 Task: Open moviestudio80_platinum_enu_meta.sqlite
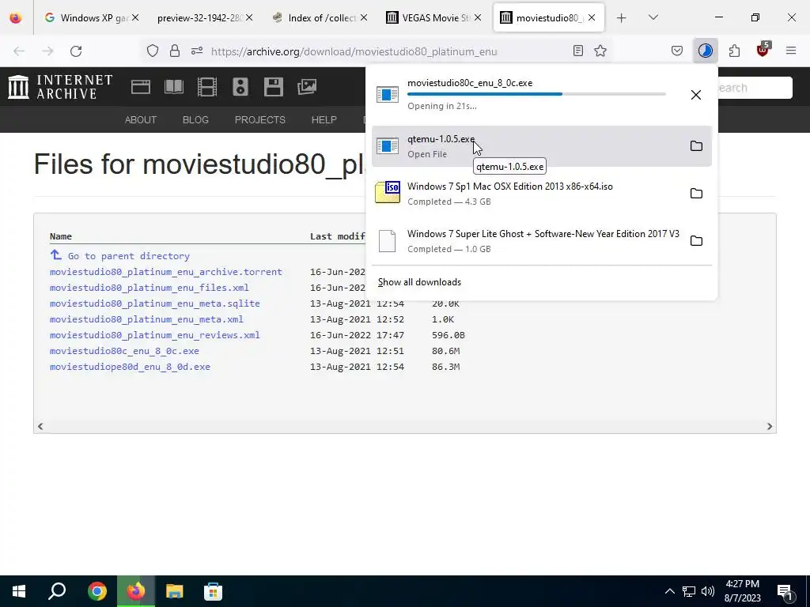point(155,303)
